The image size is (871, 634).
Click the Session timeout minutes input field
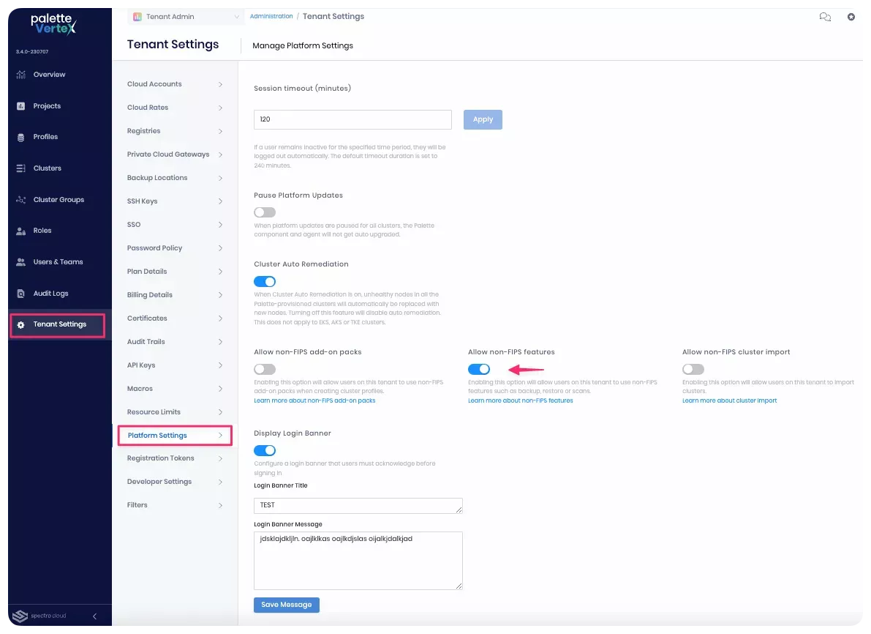pyautogui.click(x=352, y=119)
